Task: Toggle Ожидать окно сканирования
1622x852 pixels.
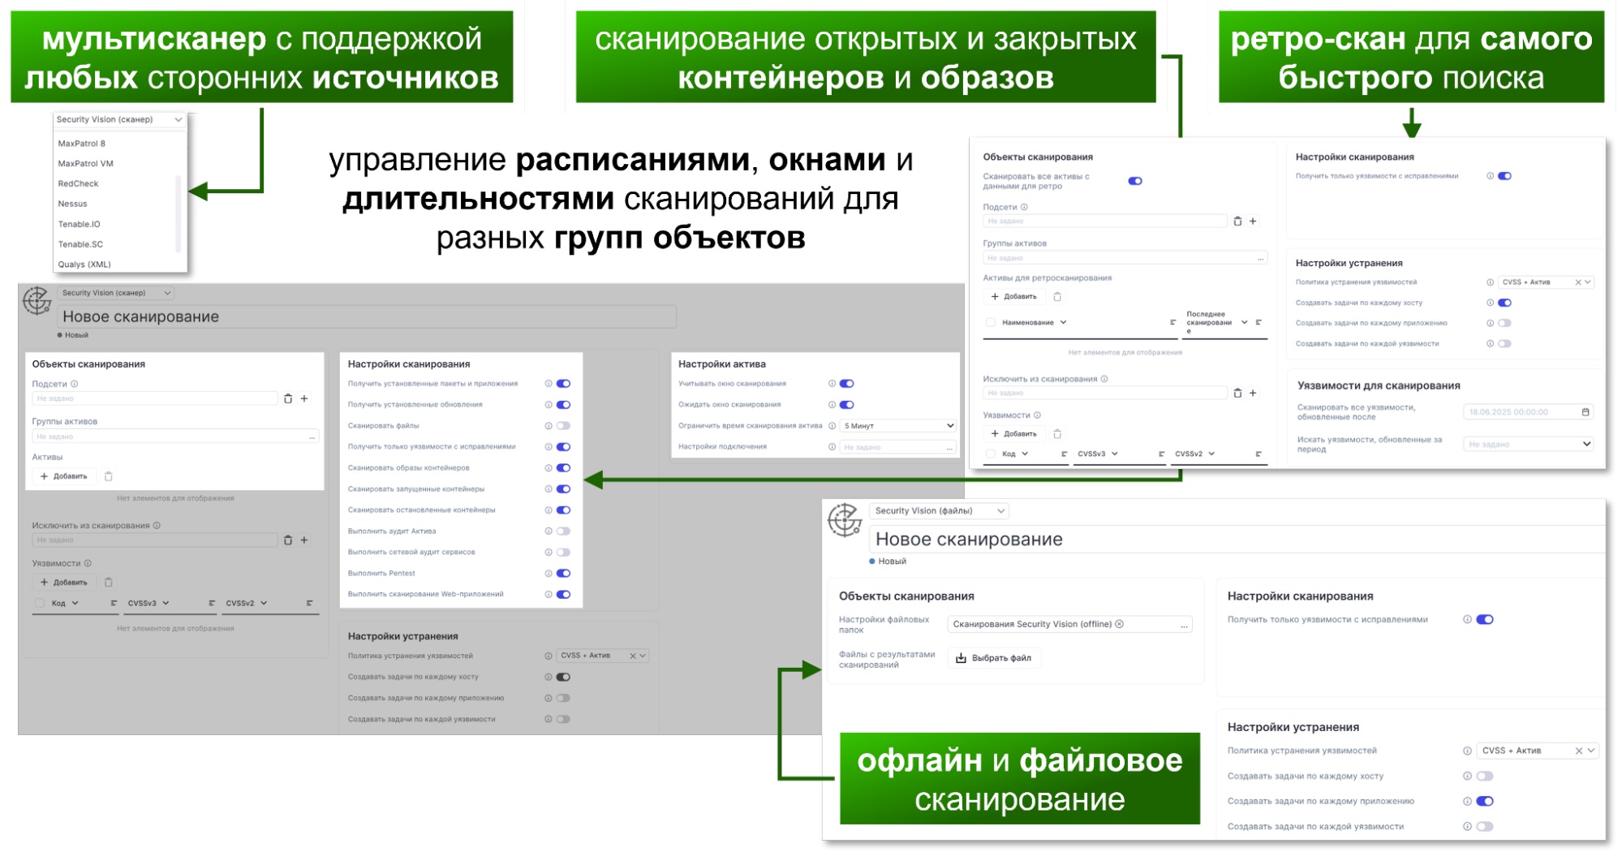Action: point(847,405)
